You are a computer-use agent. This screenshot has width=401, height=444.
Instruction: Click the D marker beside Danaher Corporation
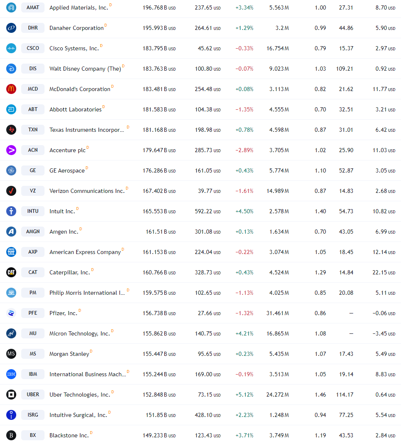tap(106, 25)
